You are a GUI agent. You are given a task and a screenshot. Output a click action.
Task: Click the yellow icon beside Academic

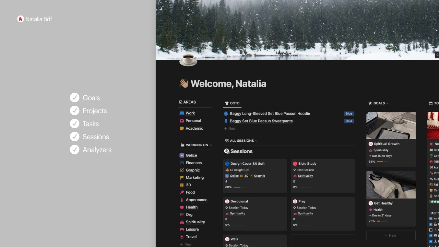(x=182, y=128)
